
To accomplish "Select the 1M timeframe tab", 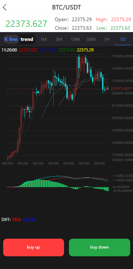I will pos(44,39).
